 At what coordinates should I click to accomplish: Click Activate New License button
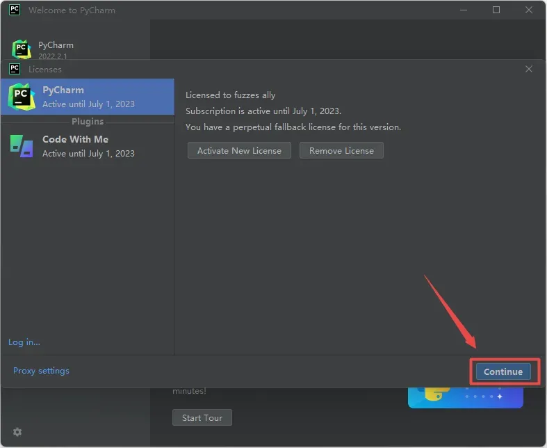coord(239,150)
